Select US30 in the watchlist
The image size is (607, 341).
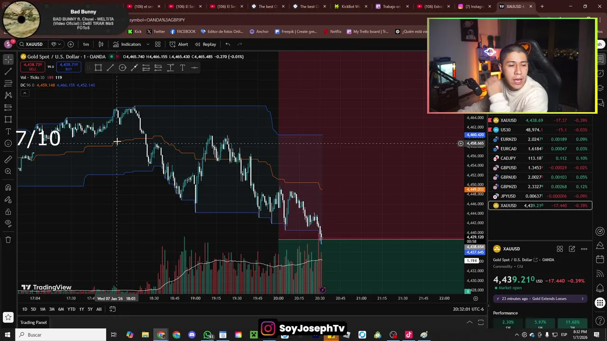[540, 130]
